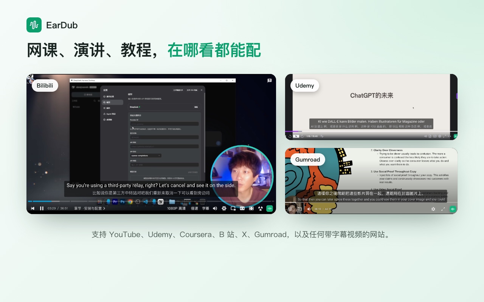Open Udemy player settings gear

click(x=439, y=136)
